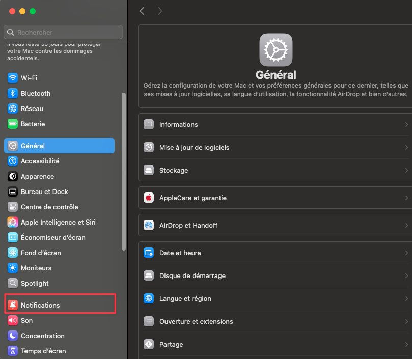This screenshot has width=412, height=359.
Task: Click "Disque de démarrage" label
Action: coord(193,275)
